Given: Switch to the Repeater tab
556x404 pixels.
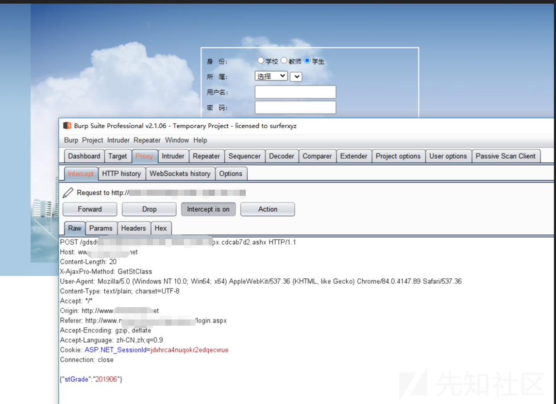Looking at the screenshot, I should tap(206, 156).
